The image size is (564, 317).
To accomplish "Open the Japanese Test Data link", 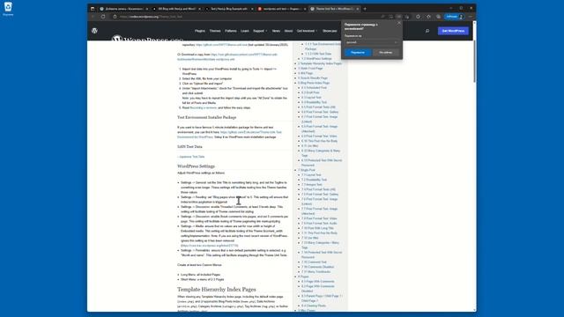I will (x=192, y=157).
